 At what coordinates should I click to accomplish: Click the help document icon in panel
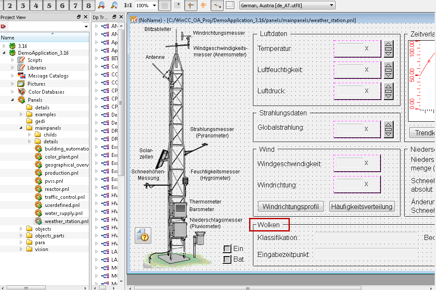tap(143, 236)
